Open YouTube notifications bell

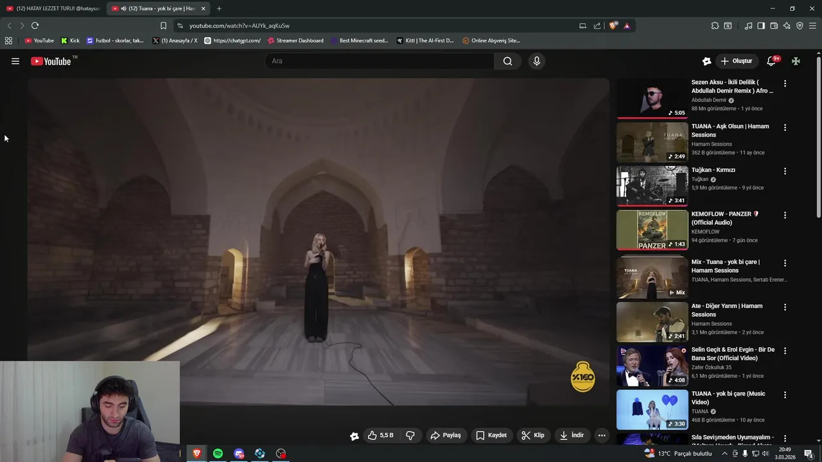click(x=772, y=61)
